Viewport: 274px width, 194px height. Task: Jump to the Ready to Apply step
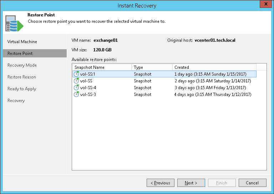(22, 89)
